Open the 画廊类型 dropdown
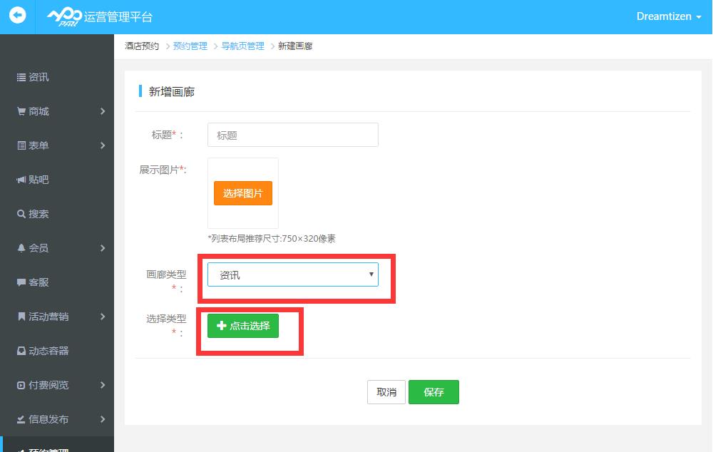Viewport: 713px width, 452px height. tap(292, 274)
